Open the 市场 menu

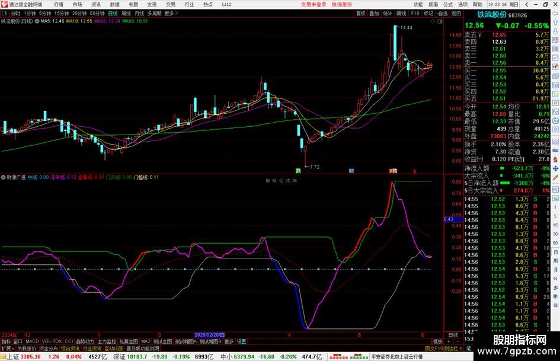pos(77,4)
